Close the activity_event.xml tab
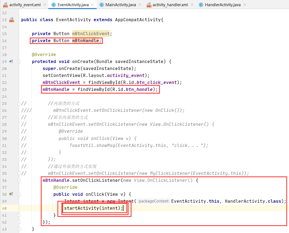Screen dimensions: 289x233 click(x=45, y=5)
